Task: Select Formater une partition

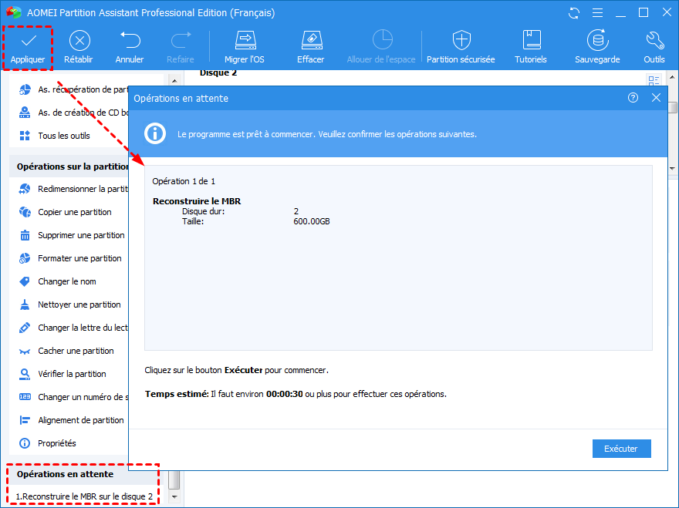Action: tap(71, 258)
